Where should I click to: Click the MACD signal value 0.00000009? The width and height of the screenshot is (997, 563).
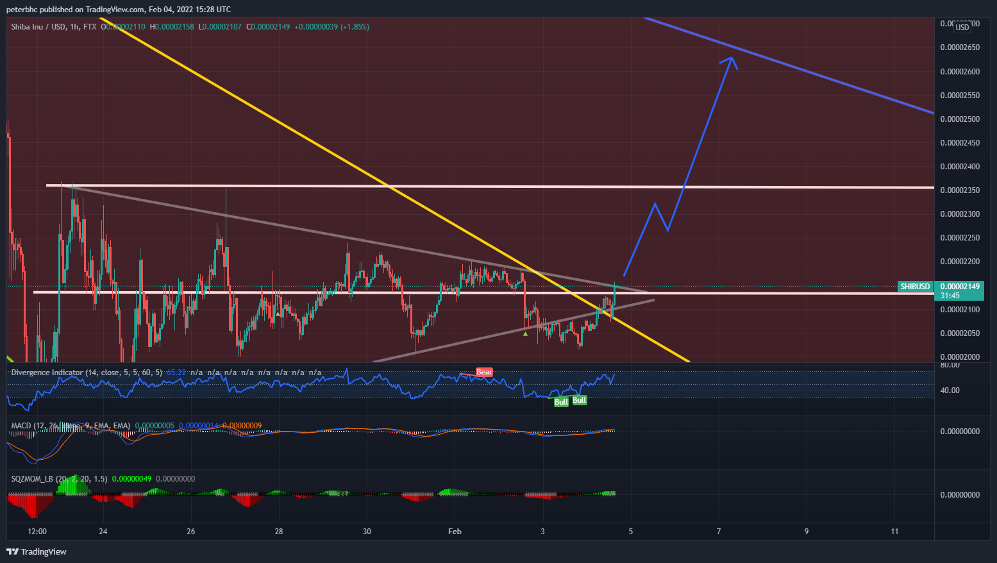[x=241, y=426]
